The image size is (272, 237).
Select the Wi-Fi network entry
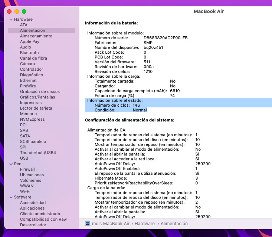[25, 191]
